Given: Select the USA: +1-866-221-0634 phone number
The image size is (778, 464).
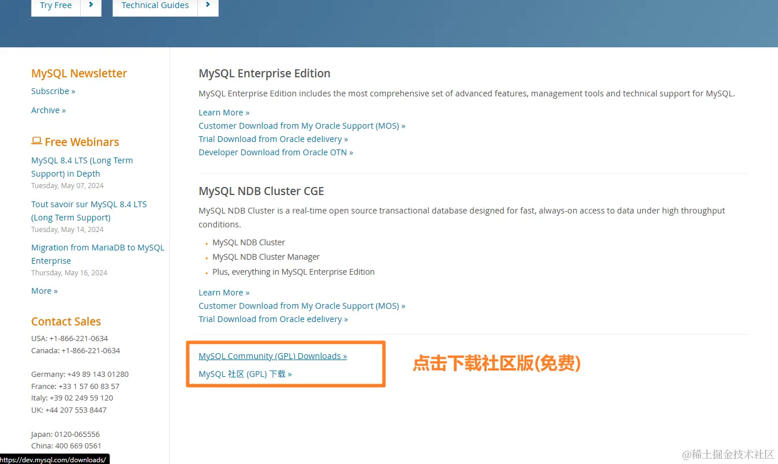Looking at the screenshot, I should [69, 338].
